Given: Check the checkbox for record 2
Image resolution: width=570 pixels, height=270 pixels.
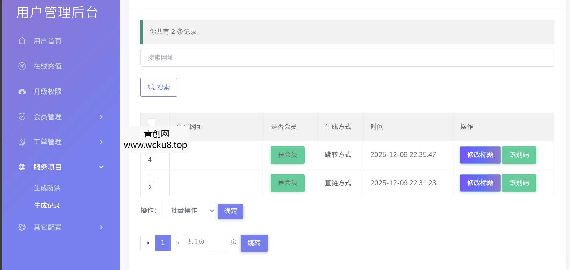Looking at the screenshot, I should tap(152, 178).
